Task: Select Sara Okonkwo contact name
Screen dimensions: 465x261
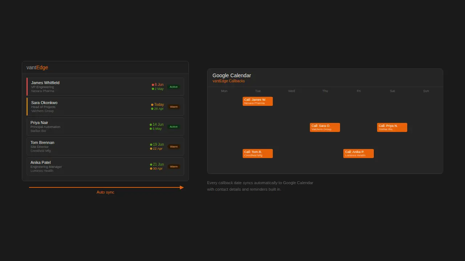Action: pos(44,103)
